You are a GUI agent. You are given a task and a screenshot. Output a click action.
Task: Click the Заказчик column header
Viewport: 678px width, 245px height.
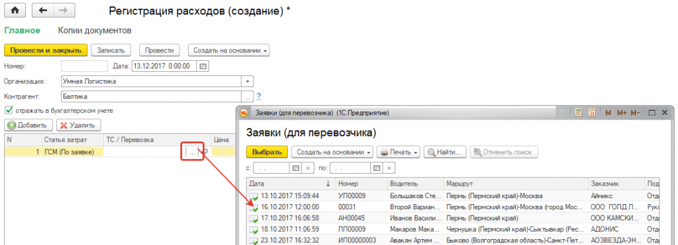(616, 184)
